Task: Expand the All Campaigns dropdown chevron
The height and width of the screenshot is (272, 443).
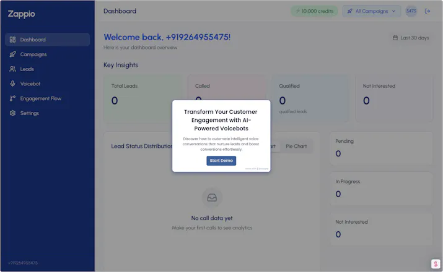Action: pos(393,11)
